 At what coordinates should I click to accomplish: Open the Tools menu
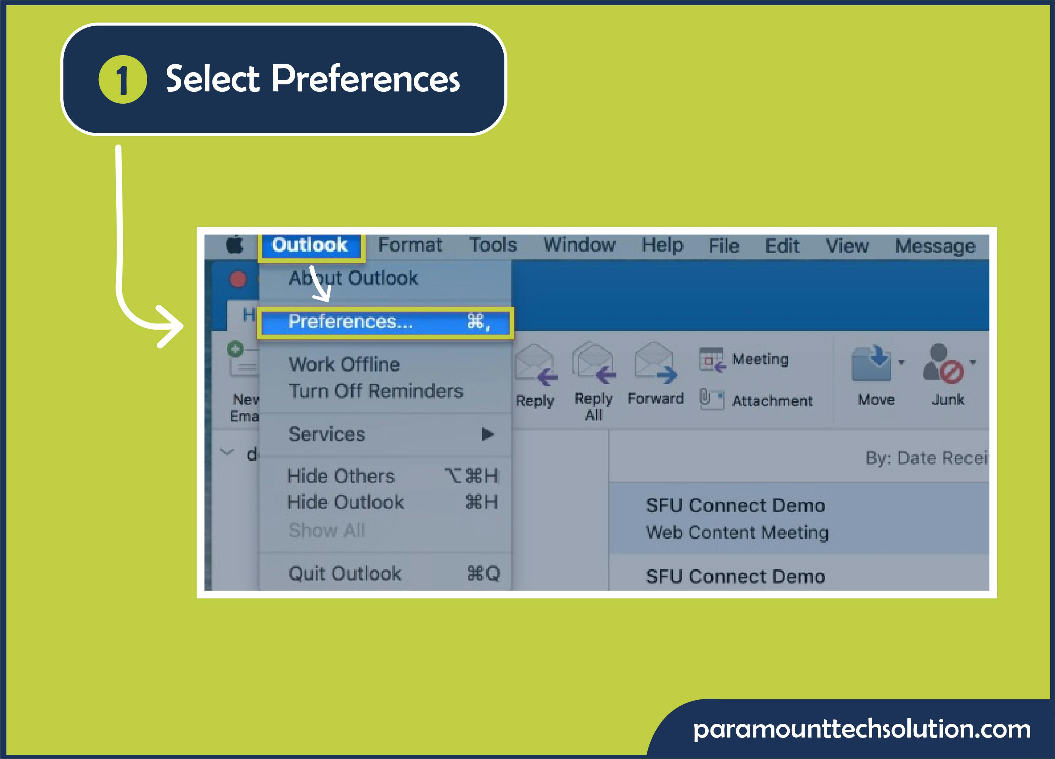pyautogui.click(x=493, y=245)
